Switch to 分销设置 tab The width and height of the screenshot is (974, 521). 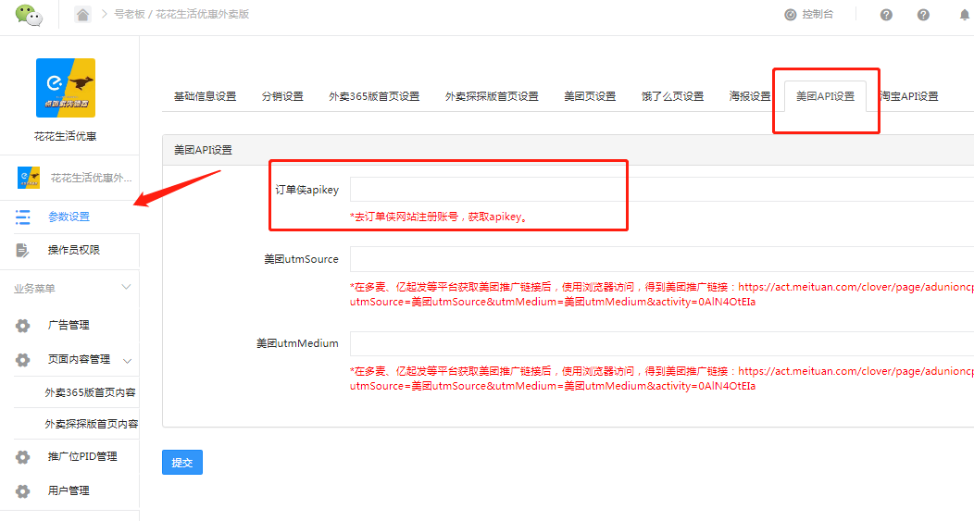[x=282, y=96]
